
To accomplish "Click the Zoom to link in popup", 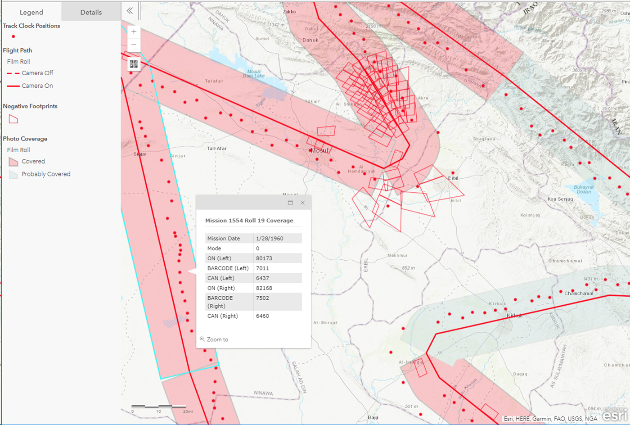I will click(217, 339).
